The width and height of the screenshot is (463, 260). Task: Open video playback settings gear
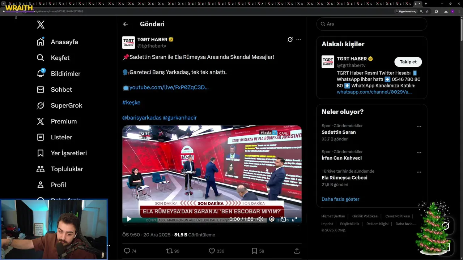click(272, 219)
